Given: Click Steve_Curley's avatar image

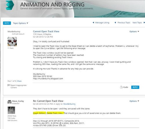Looking at the screenshot, I should point(11,110).
